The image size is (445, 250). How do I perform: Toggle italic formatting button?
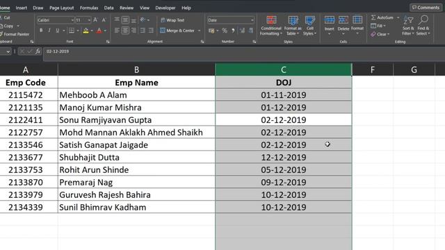[x=49, y=31]
